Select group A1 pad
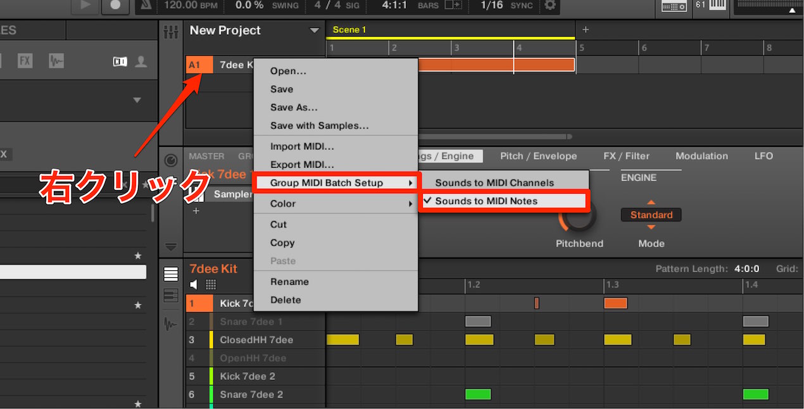Viewport: 804px width, 409px height. tap(199, 65)
